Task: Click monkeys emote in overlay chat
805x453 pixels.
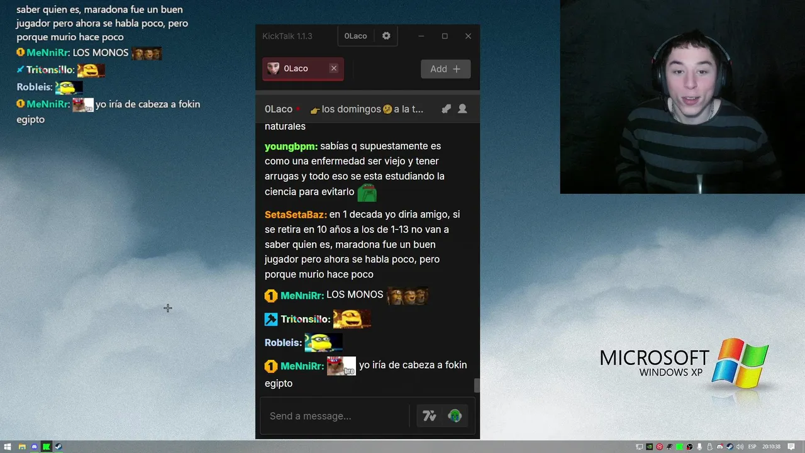Action: 147,53
